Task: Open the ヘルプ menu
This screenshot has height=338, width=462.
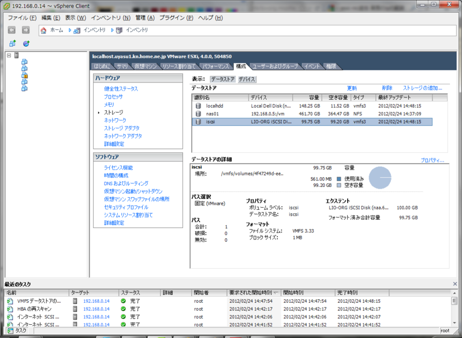Action: coord(210,18)
